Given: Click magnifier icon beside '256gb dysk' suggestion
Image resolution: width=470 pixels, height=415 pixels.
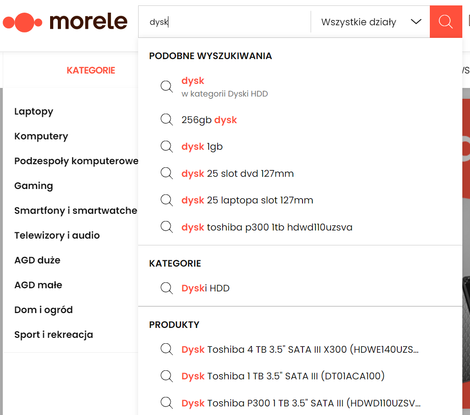Looking at the screenshot, I should [167, 120].
